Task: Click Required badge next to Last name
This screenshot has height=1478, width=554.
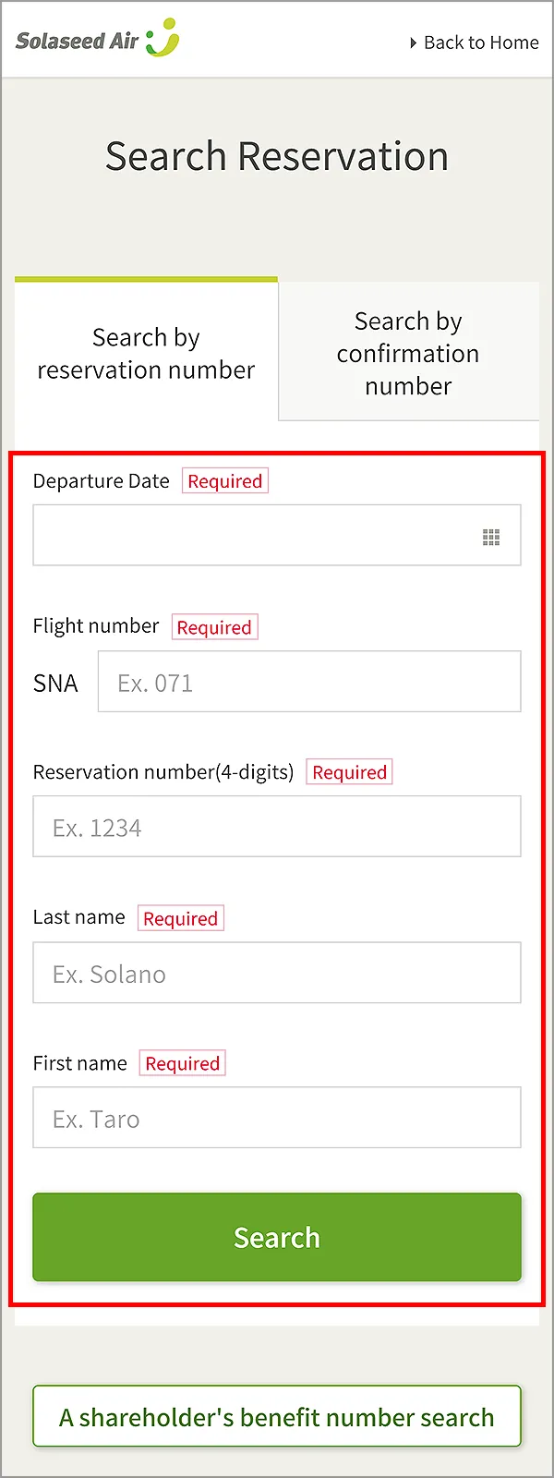Action: pyautogui.click(x=181, y=918)
